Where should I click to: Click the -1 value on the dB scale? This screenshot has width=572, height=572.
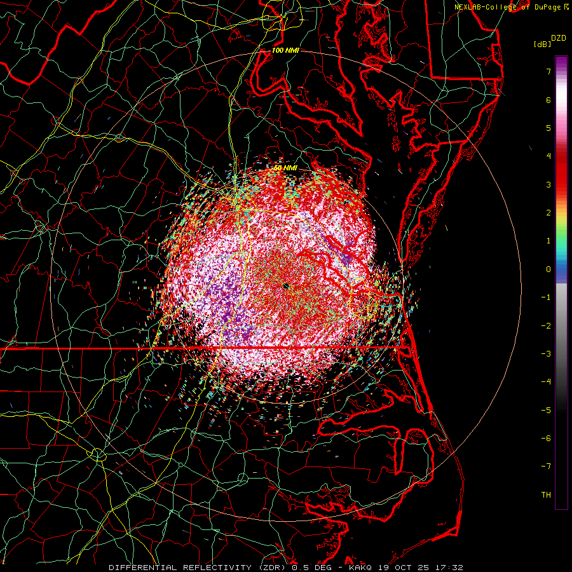546,297
